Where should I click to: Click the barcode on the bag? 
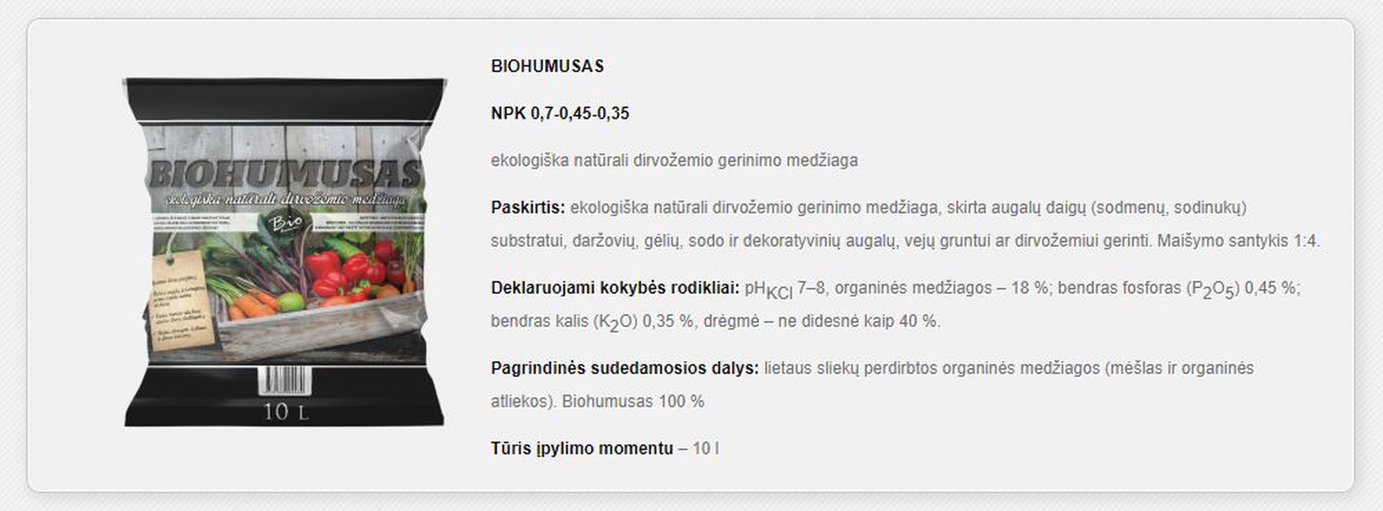285,381
